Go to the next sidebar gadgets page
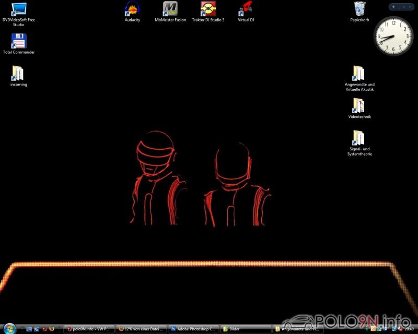Image resolution: width=418 pixels, height=334 pixels. coord(410,7)
